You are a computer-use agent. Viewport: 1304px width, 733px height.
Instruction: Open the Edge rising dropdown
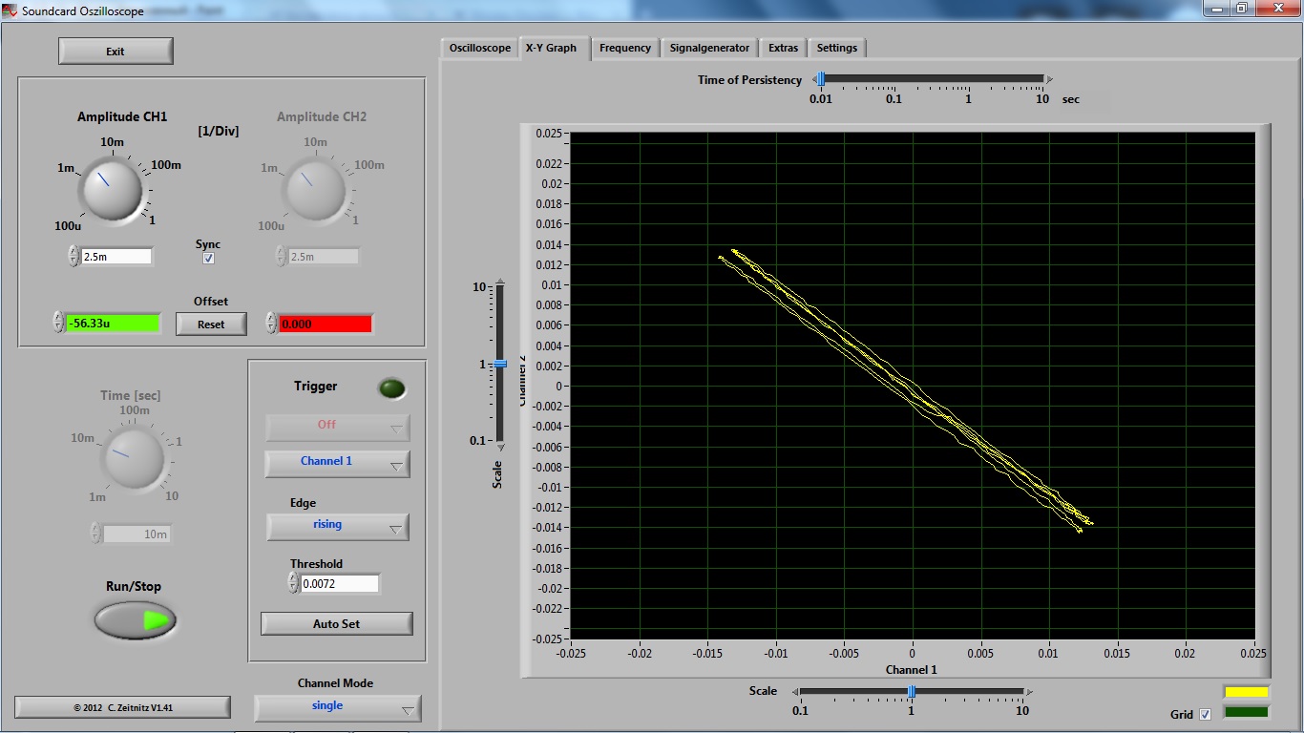337,526
